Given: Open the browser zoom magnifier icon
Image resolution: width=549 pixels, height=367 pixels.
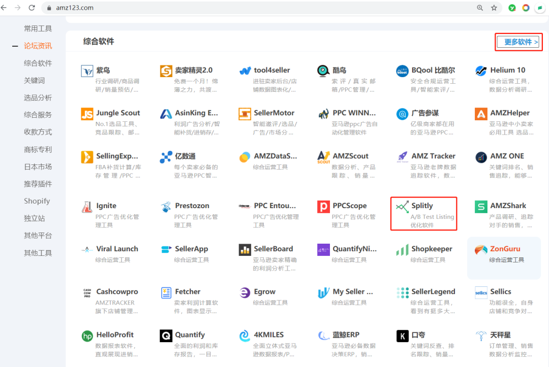Looking at the screenshot, I should tap(480, 8).
